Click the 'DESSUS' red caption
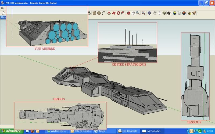 (59, 99)
